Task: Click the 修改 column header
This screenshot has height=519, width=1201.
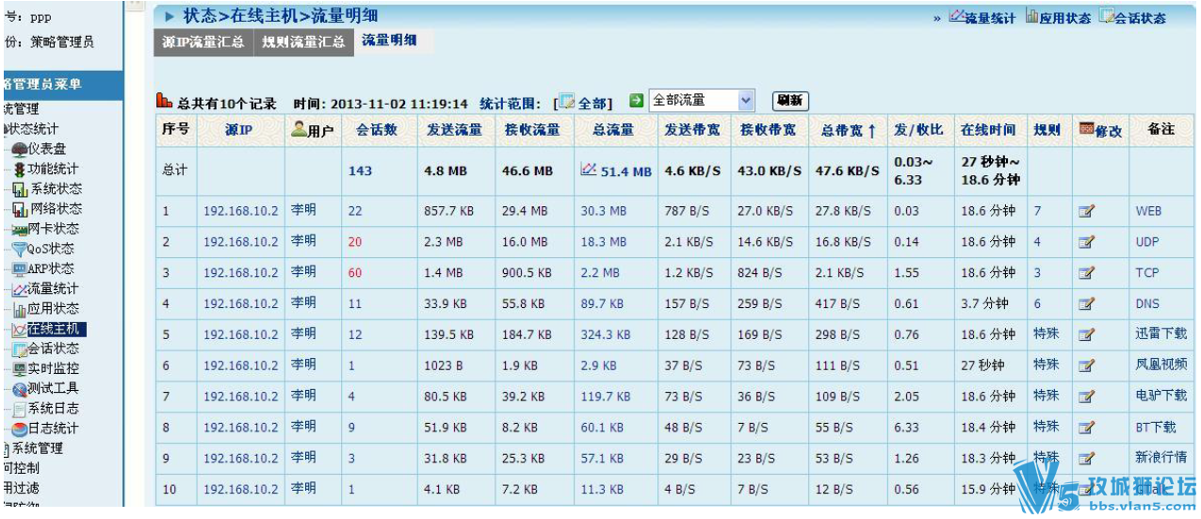Action: tap(1100, 130)
